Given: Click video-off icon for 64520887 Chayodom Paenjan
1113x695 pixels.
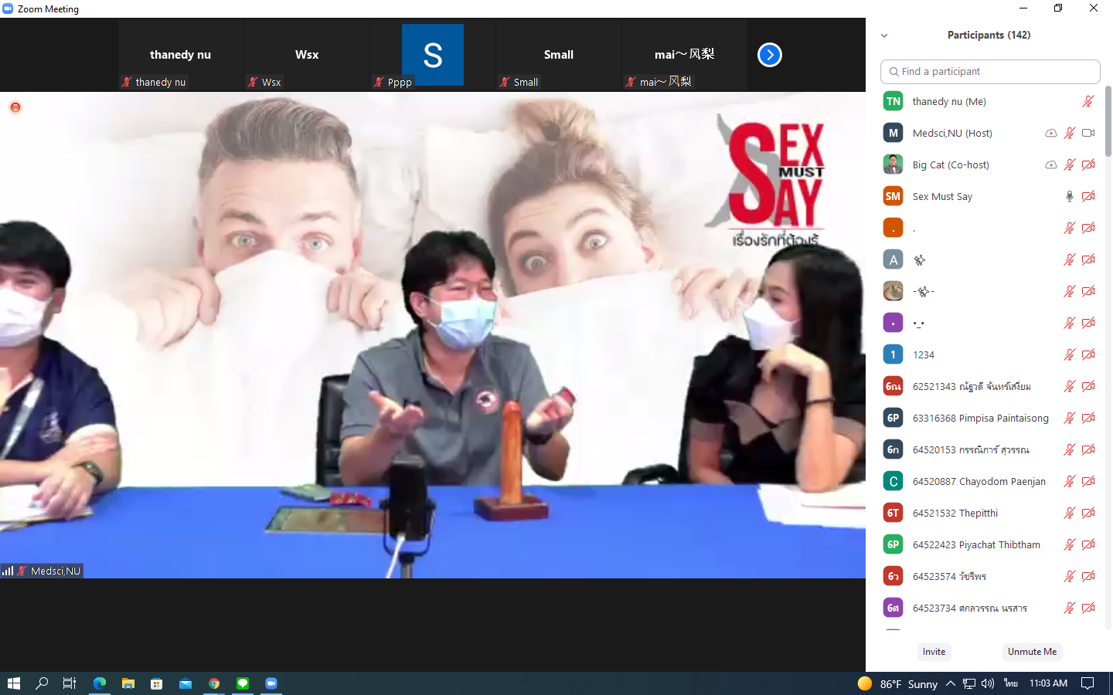Looking at the screenshot, I should [1088, 481].
